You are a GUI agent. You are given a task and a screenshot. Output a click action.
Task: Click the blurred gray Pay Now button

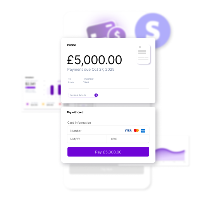(107, 169)
